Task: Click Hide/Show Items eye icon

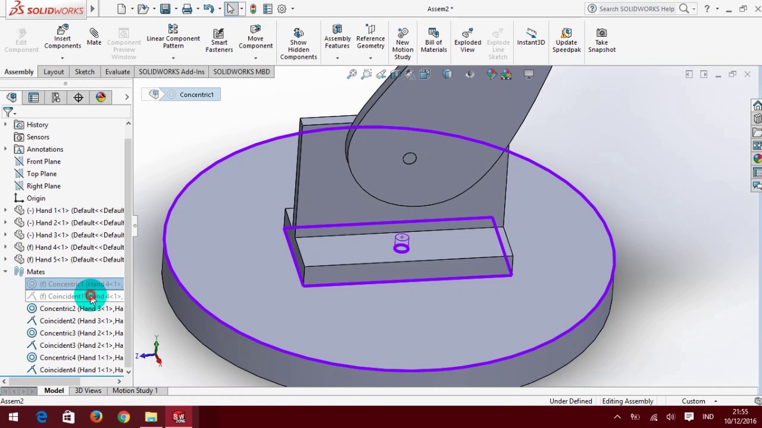Action: pos(470,74)
